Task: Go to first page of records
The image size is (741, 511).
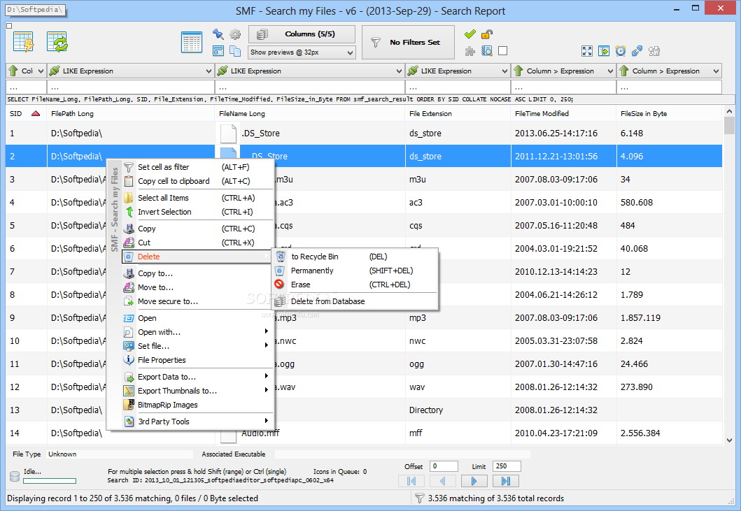Action: [x=411, y=481]
